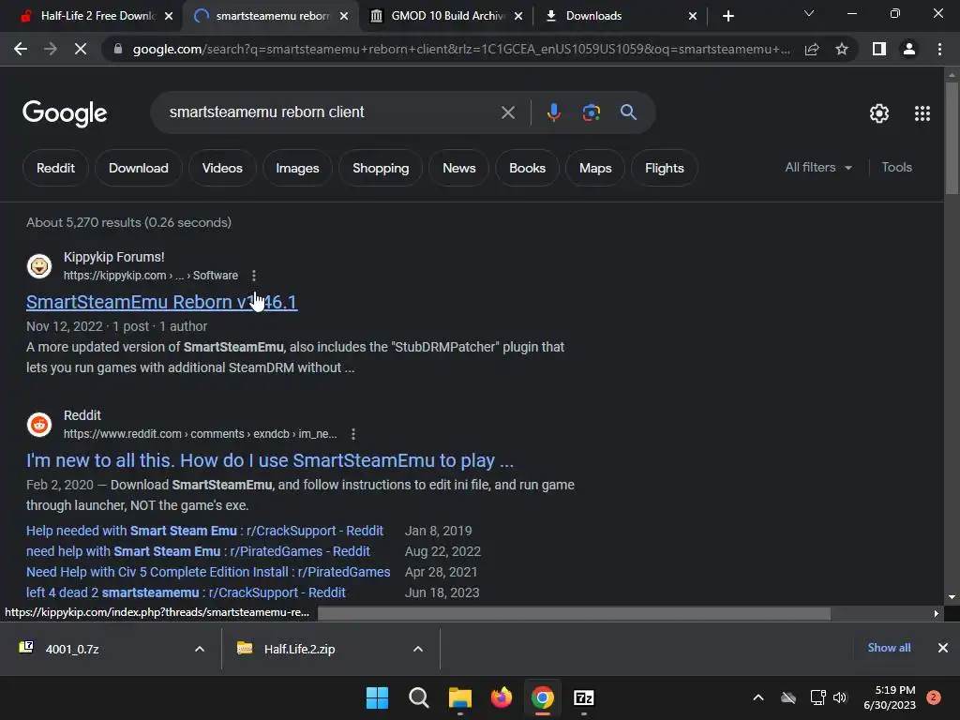This screenshot has width=960, height=720.
Task: Stop loading the page
Action: tap(81, 49)
